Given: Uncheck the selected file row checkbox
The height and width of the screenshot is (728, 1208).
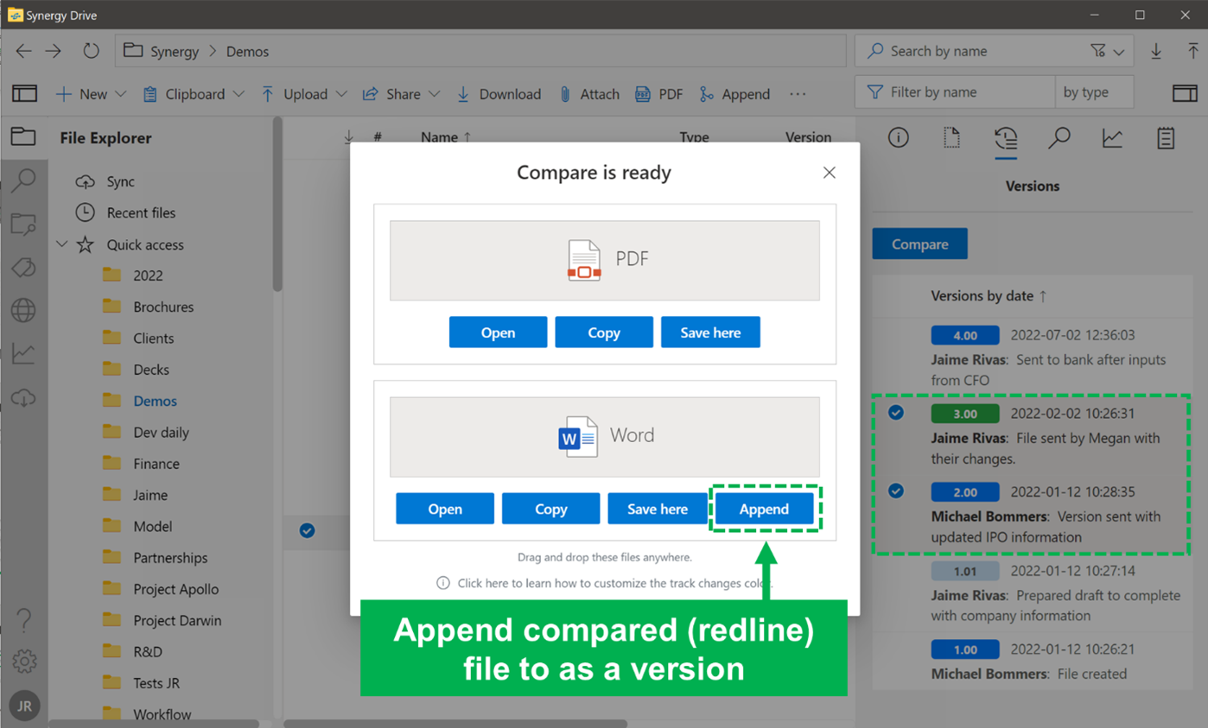Looking at the screenshot, I should (307, 530).
